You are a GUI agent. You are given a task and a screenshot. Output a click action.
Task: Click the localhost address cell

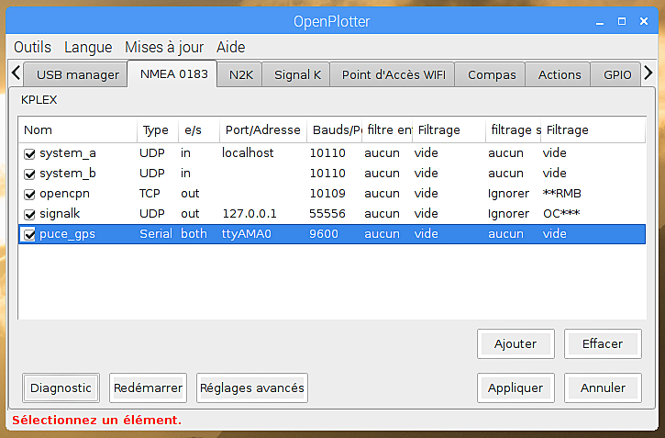click(248, 152)
